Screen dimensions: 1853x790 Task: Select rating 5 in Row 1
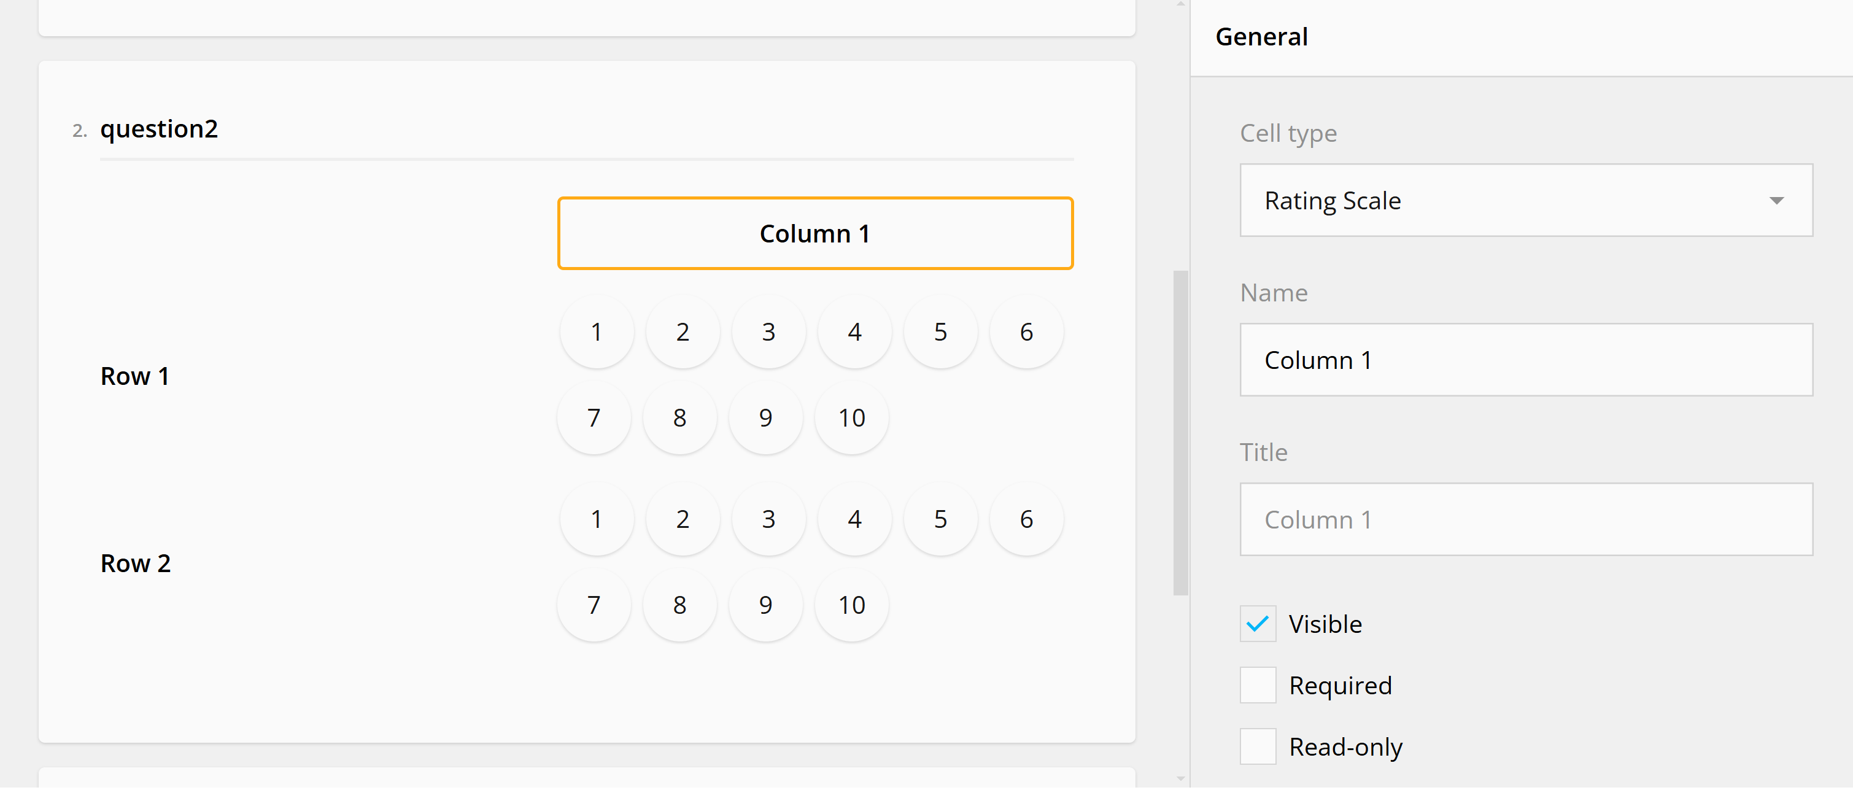[940, 333]
